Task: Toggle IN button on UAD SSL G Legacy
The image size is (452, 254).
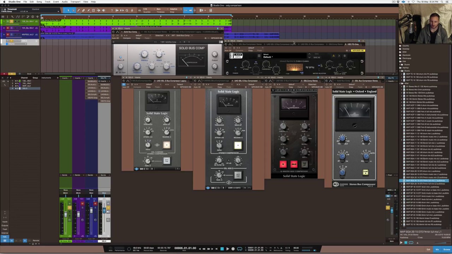Action: tap(166, 145)
